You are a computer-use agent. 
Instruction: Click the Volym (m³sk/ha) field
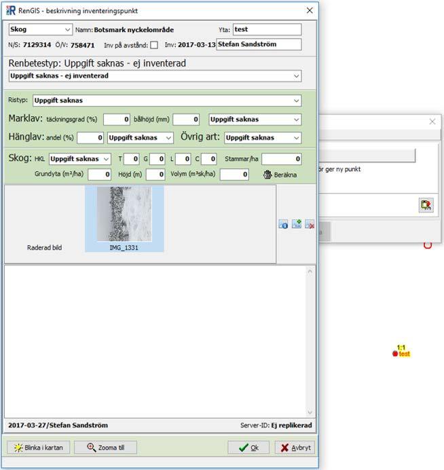234,175
